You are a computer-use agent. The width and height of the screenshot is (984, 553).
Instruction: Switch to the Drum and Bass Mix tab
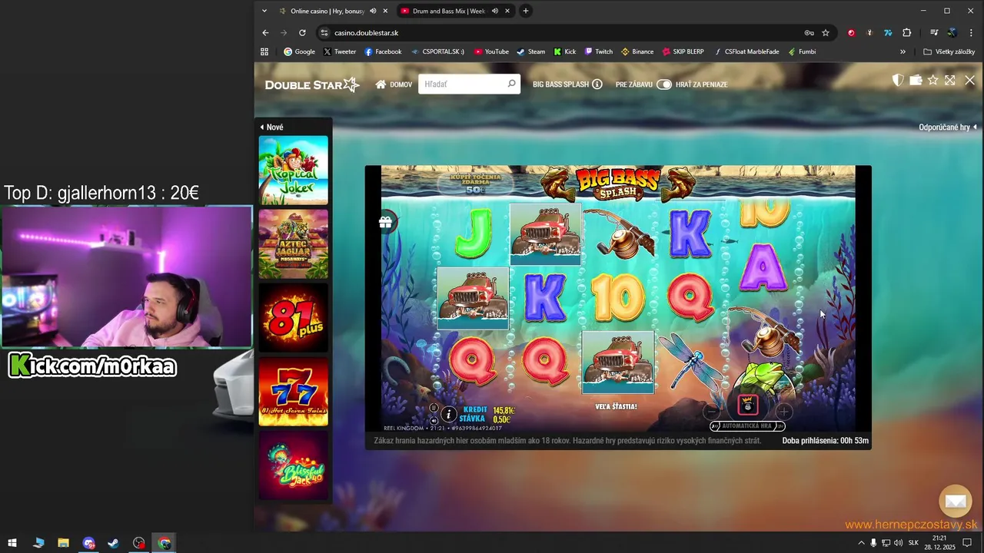coord(448,11)
